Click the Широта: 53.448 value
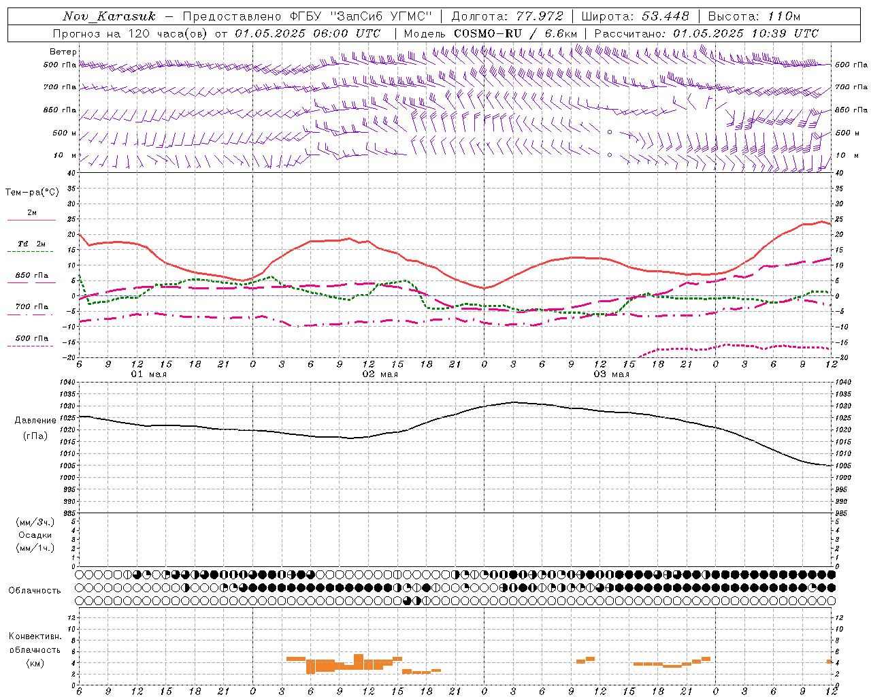The image size is (871, 697). (x=636, y=16)
